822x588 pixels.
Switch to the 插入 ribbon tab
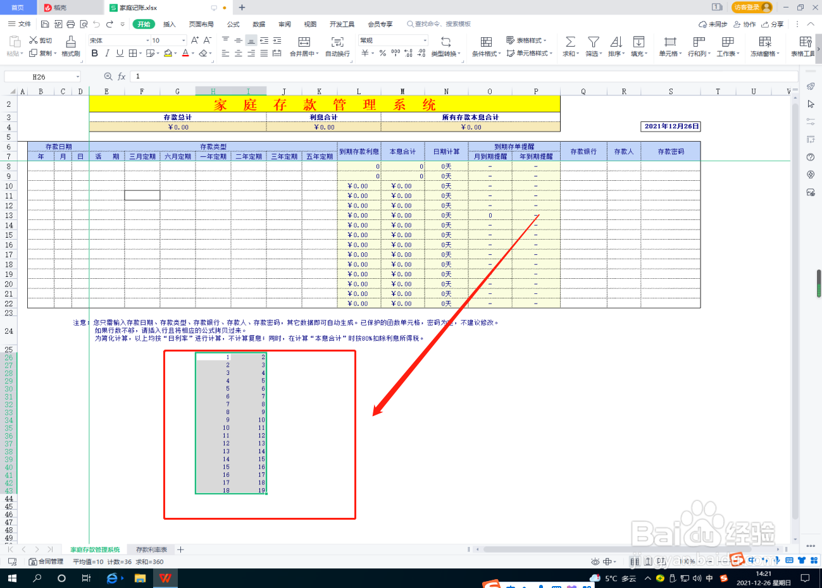coord(170,24)
